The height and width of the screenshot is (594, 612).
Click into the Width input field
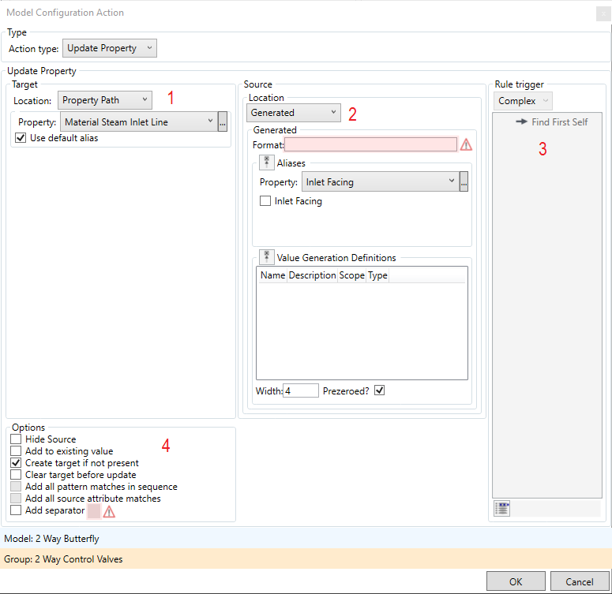pyautogui.click(x=300, y=390)
